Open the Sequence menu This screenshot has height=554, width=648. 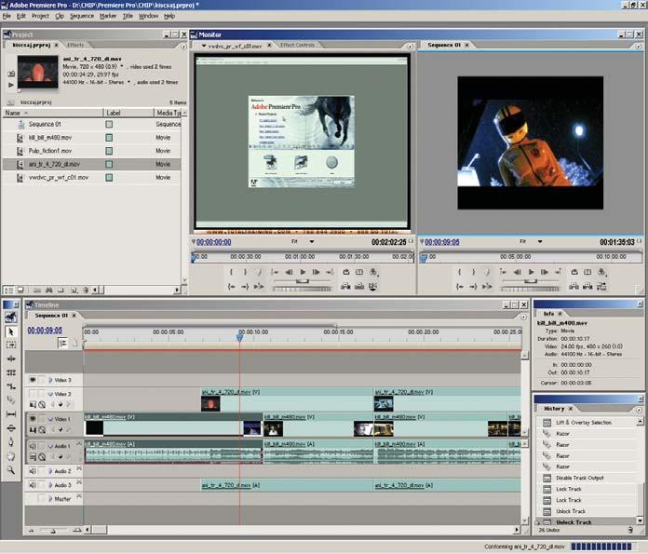(82, 16)
